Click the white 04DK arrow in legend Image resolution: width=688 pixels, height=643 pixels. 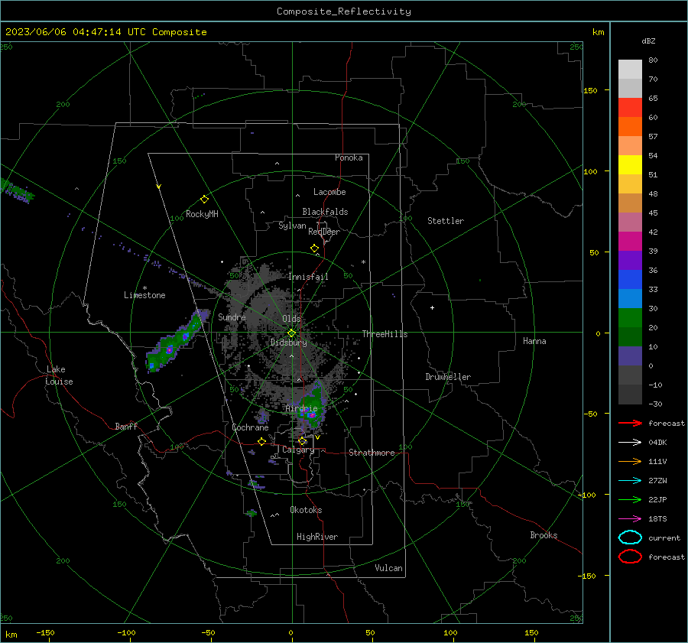(630, 442)
